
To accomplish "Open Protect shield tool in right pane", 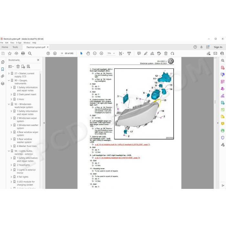I will pyautogui.click(x=222, y=138).
